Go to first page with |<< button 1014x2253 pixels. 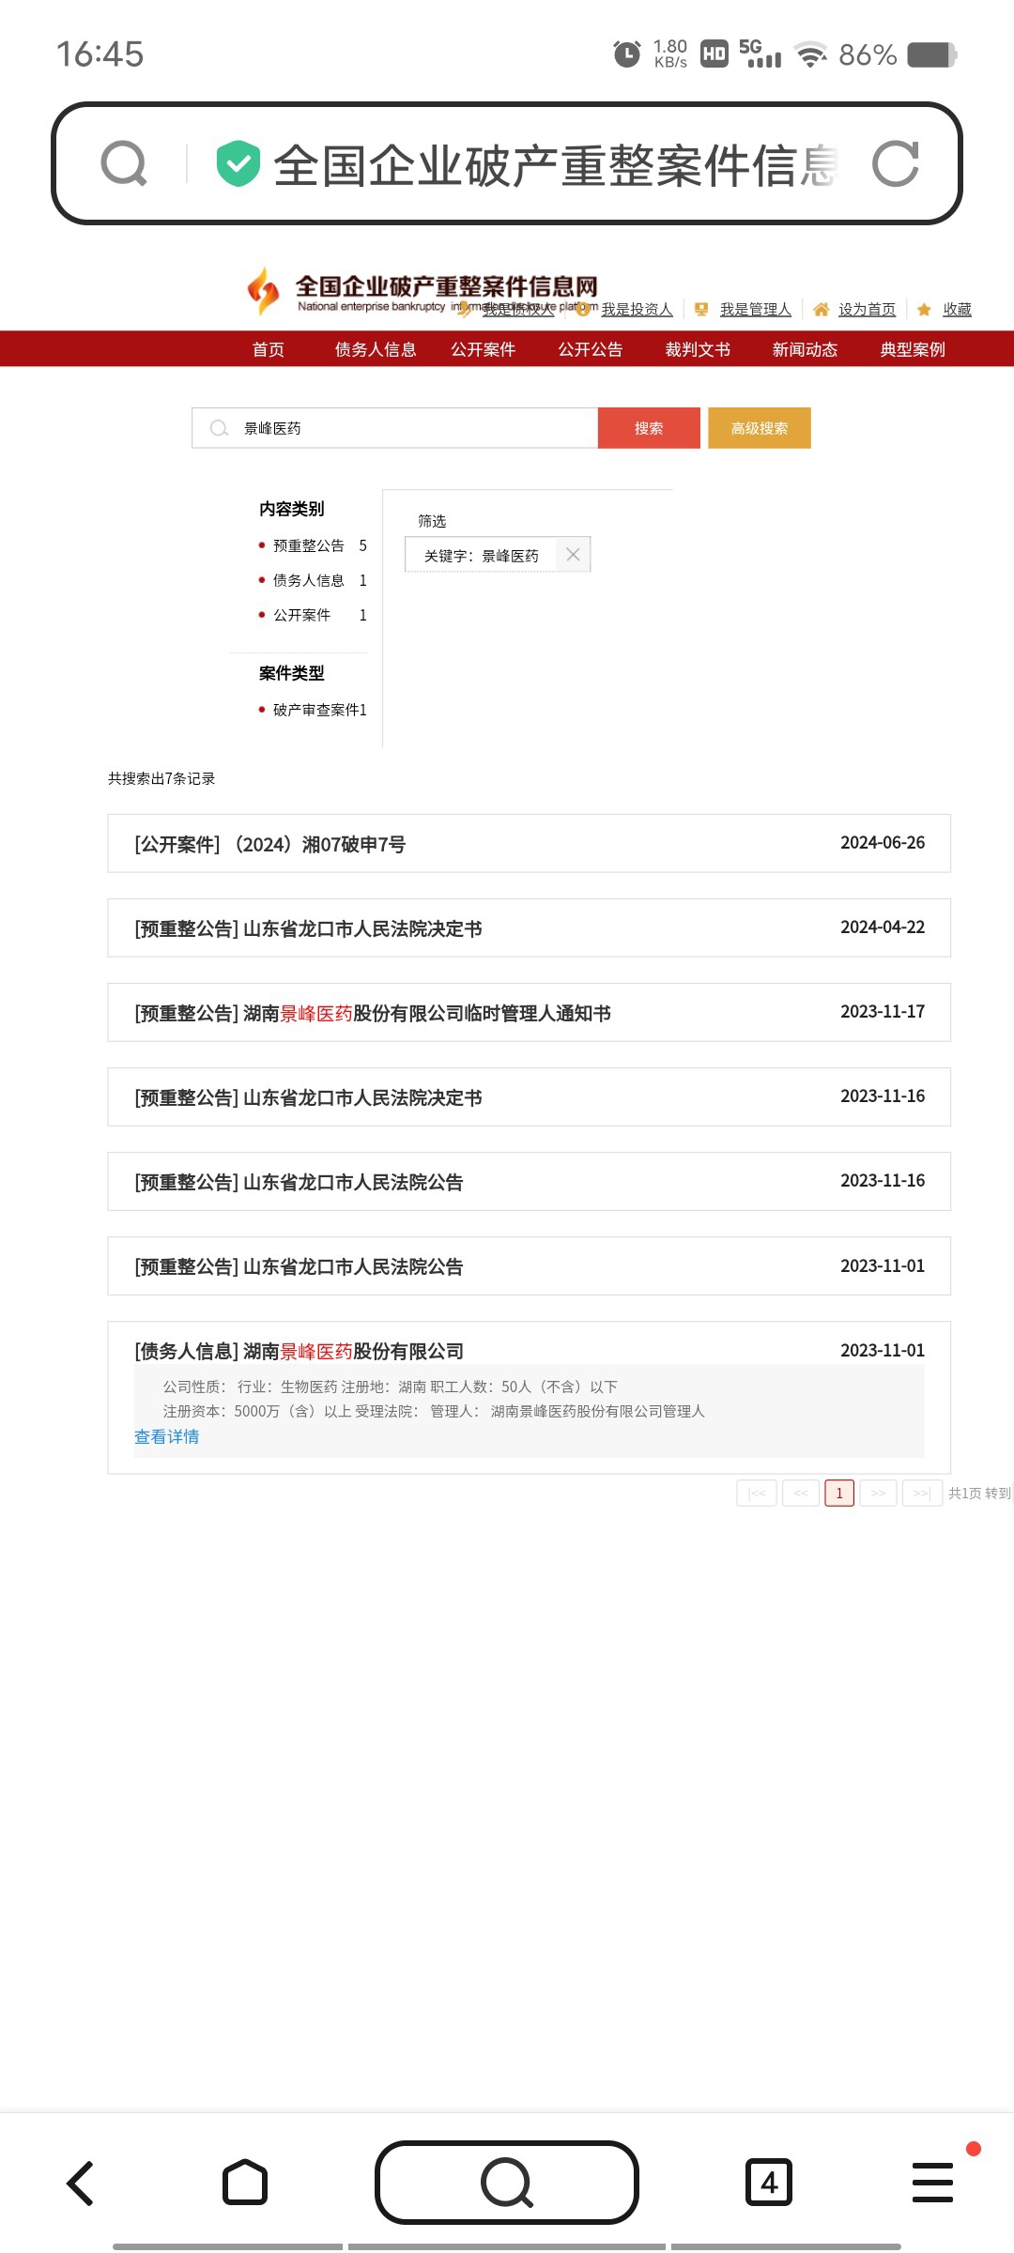pyautogui.click(x=757, y=1493)
